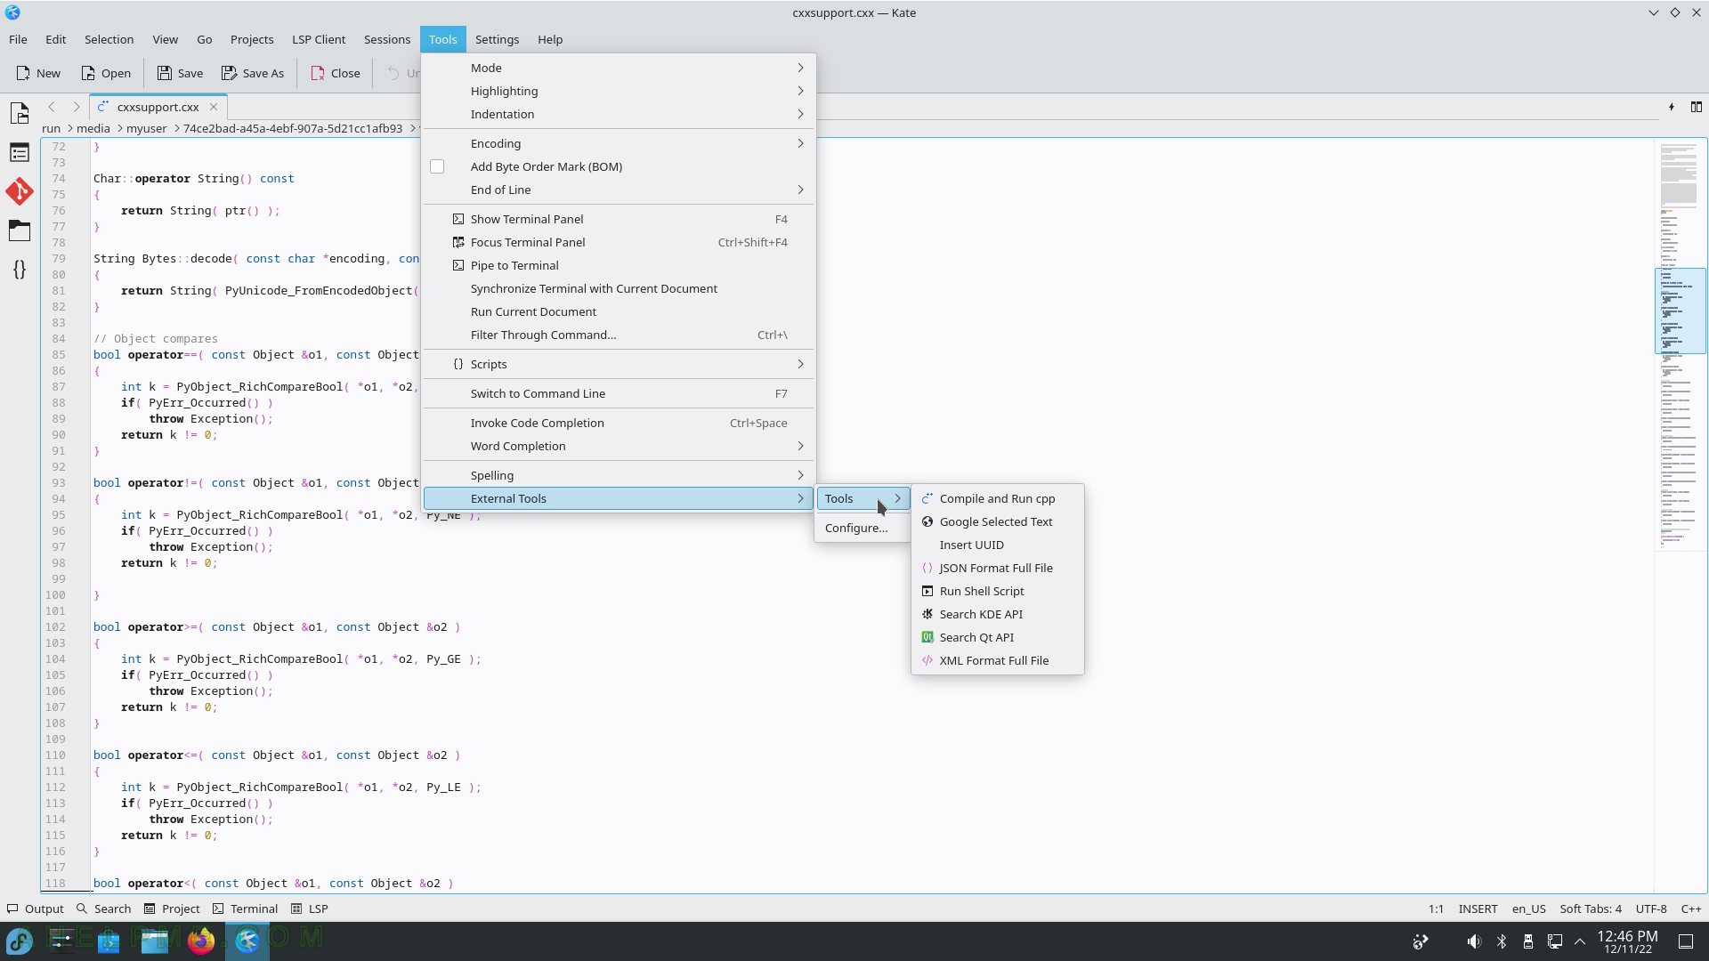Image resolution: width=1709 pixels, height=961 pixels.
Task: Open the LSP Client menu
Action: [x=319, y=39]
